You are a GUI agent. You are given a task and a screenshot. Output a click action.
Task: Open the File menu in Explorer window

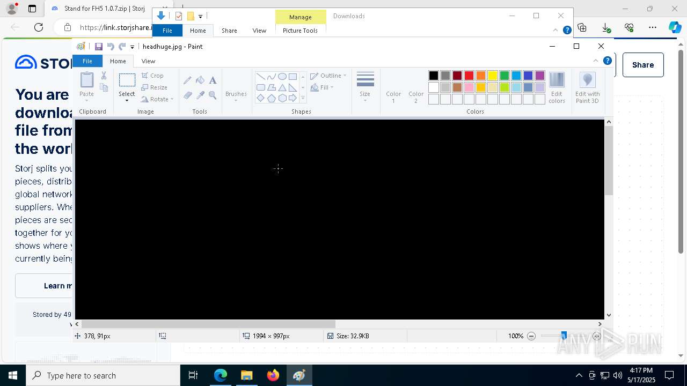pos(167,31)
